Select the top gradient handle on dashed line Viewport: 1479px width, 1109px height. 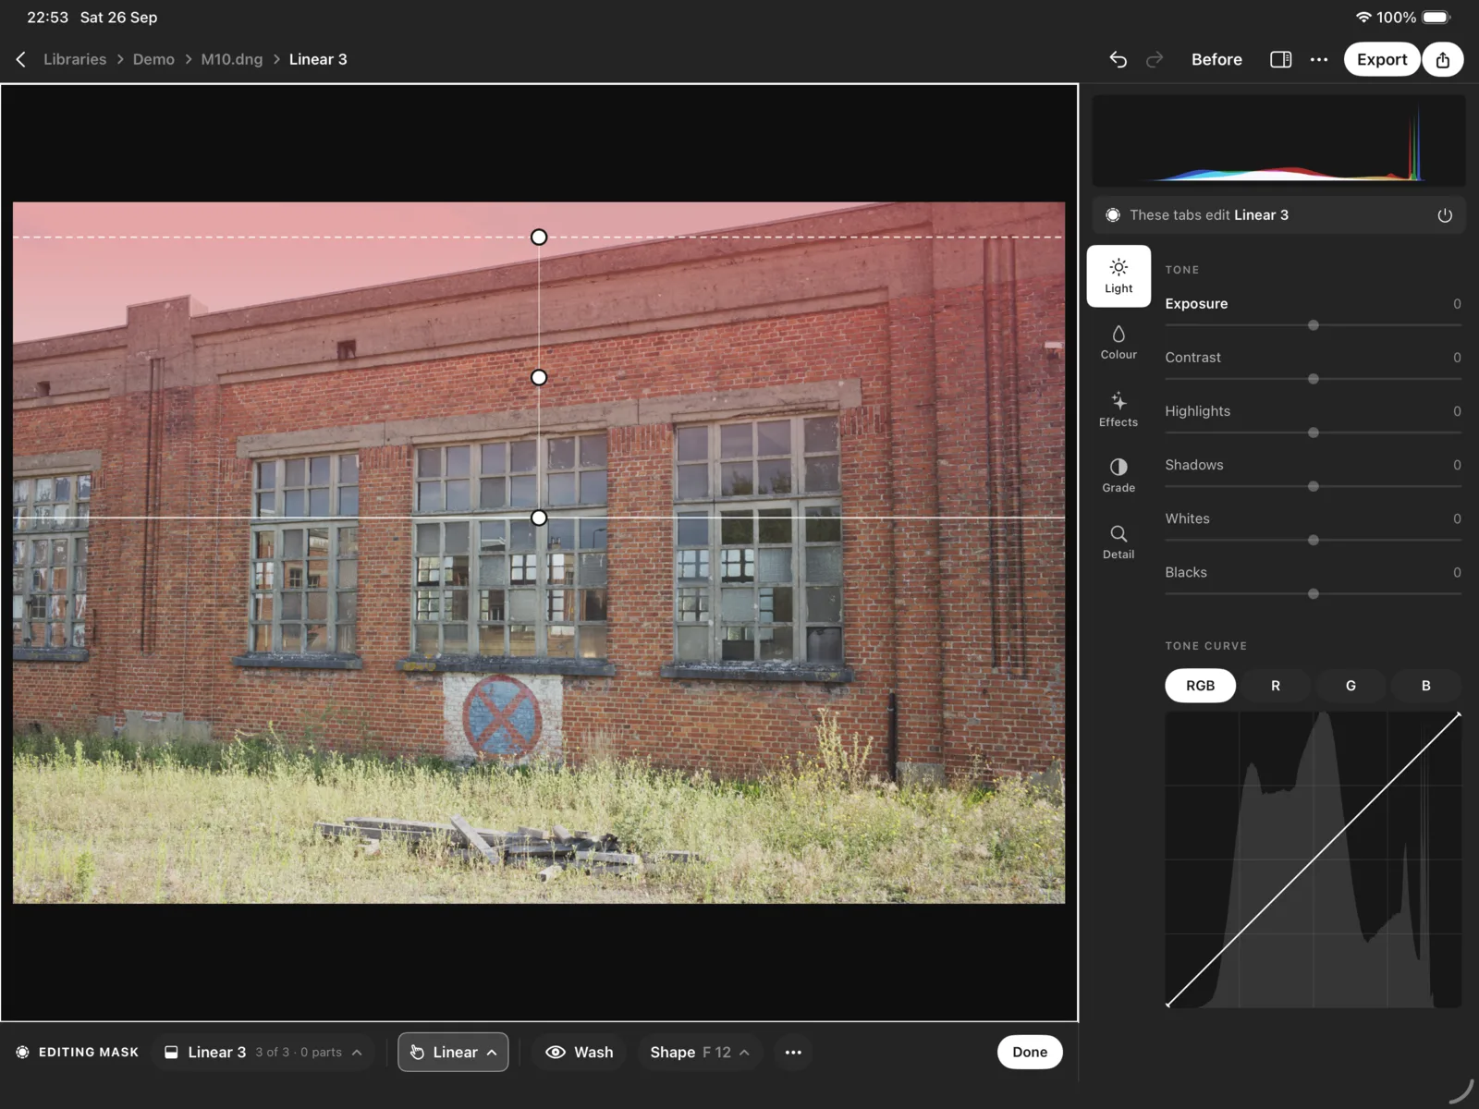click(539, 238)
